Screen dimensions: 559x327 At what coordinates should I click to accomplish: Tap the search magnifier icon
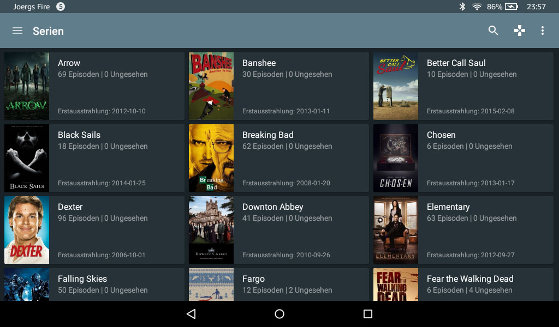click(x=493, y=31)
